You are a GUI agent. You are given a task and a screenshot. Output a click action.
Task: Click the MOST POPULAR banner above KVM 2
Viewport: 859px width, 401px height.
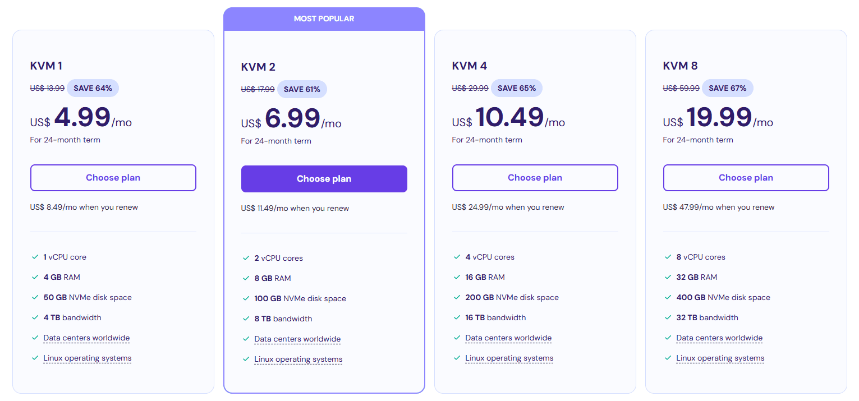pyautogui.click(x=324, y=19)
